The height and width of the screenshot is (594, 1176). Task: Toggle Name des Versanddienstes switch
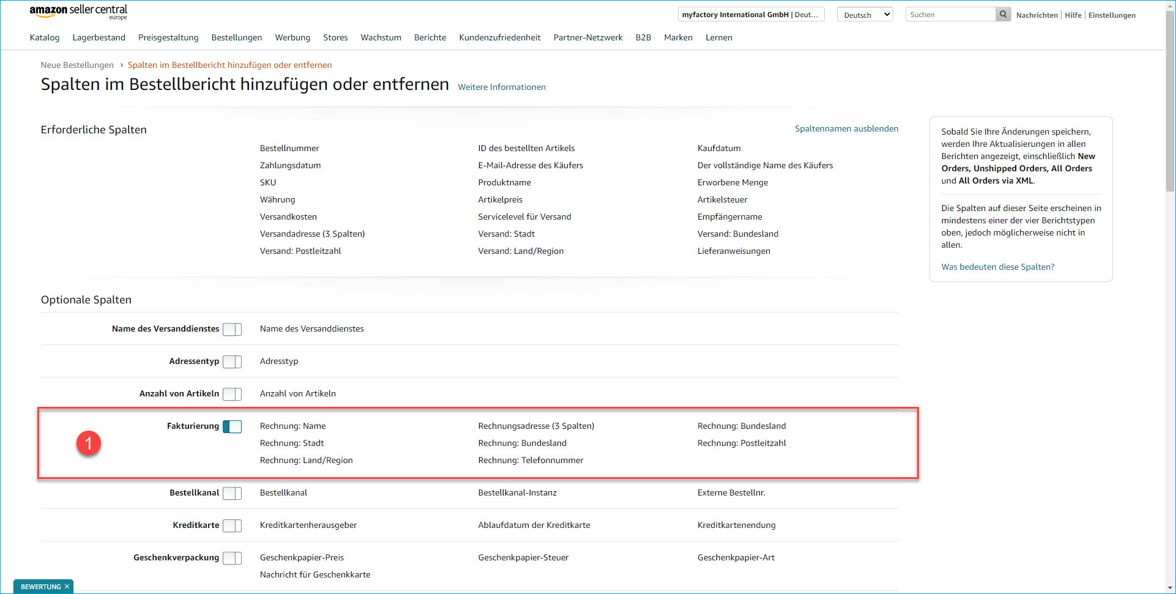click(232, 329)
